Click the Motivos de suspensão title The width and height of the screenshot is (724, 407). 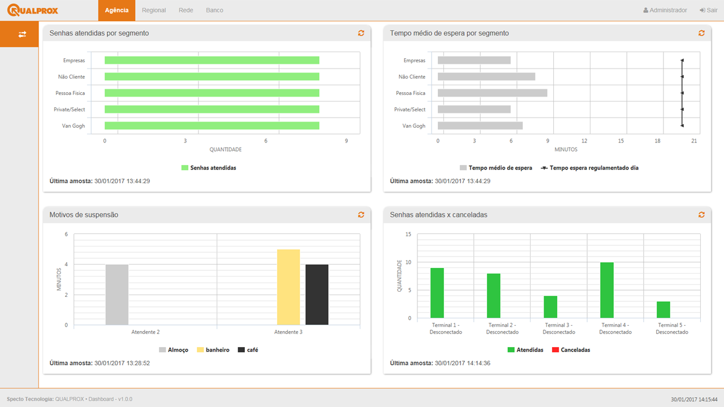84,215
